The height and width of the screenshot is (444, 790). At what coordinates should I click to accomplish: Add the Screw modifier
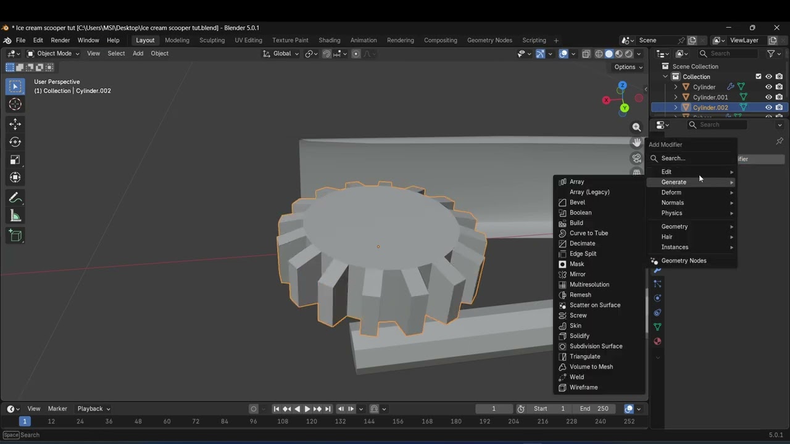tap(599, 315)
